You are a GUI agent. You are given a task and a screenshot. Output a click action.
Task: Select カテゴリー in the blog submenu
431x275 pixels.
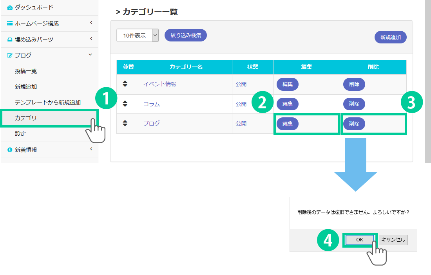pos(28,118)
